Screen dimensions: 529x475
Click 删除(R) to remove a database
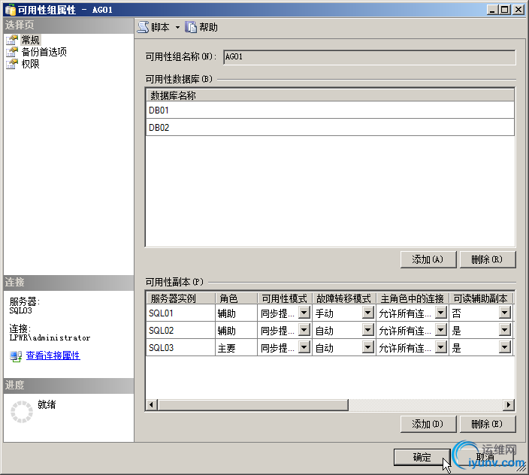coord(488,259)
